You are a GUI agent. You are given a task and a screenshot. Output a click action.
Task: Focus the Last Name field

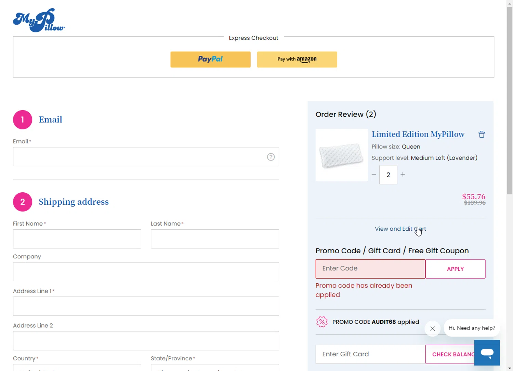click(x=215, y=239)
